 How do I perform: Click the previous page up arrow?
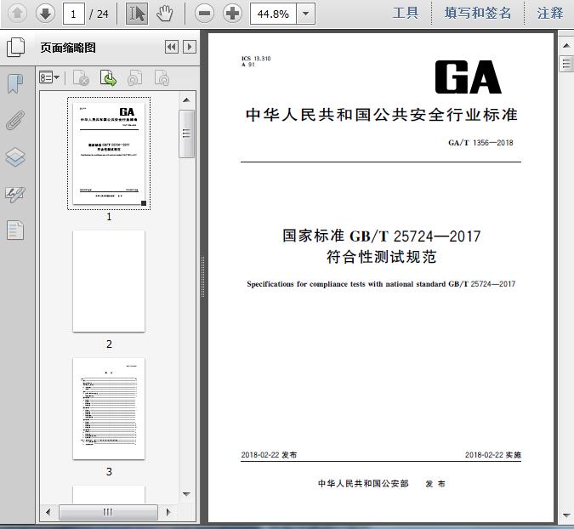[18, 13]
